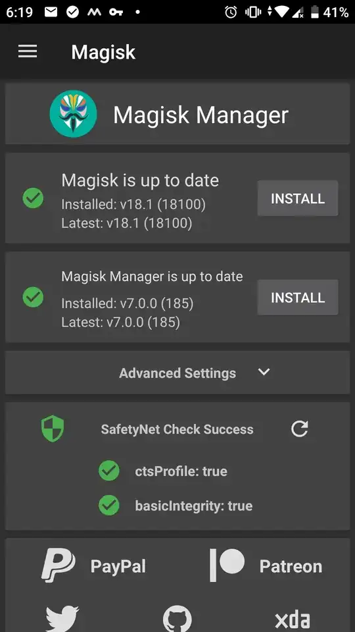Tap the Magisk up-to-date green checkmark

[x=33, y=198]
